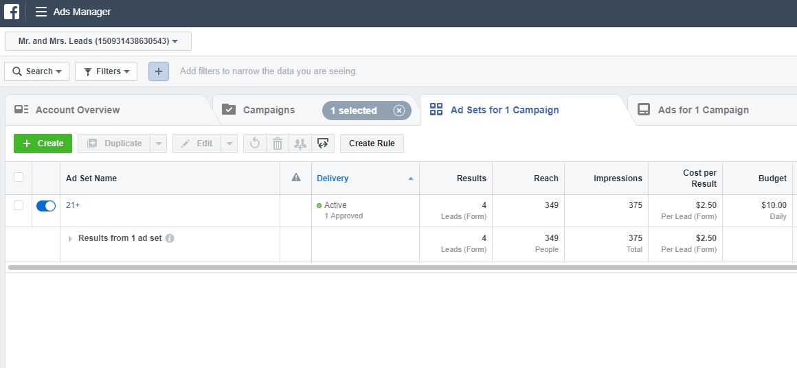Open the 21+ ad set link
797x368 pixels.
73,205
